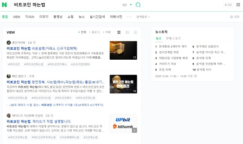The height and width of the screenshot is (144, 243).
Task: Open the UPbit bithumb thumbnail
Action: click(123, 123)
